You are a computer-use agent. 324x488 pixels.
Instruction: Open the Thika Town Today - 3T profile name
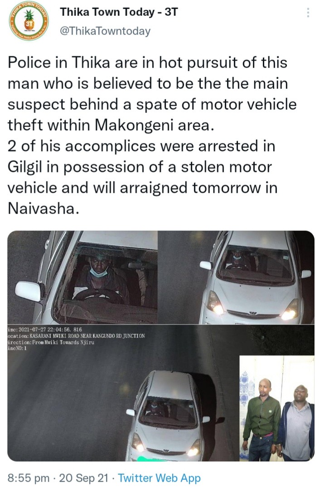pyautogui.click(x=119, y=12)
